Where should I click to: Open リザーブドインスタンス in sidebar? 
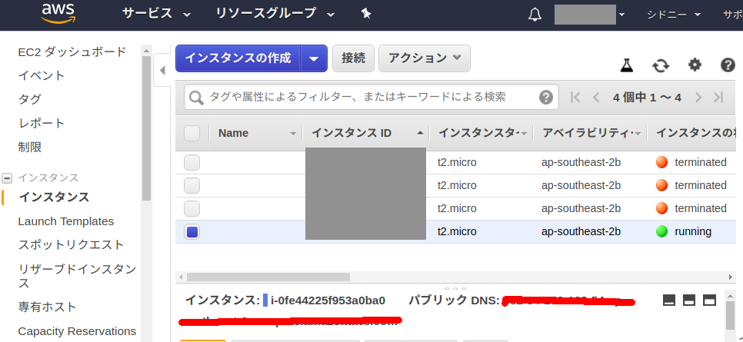[x=77, y=276]
